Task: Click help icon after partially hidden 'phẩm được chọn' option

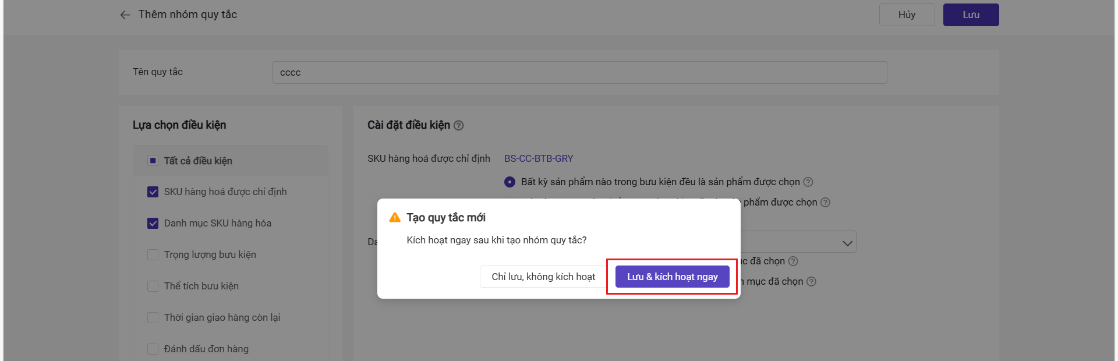Action: coord(825,203)
